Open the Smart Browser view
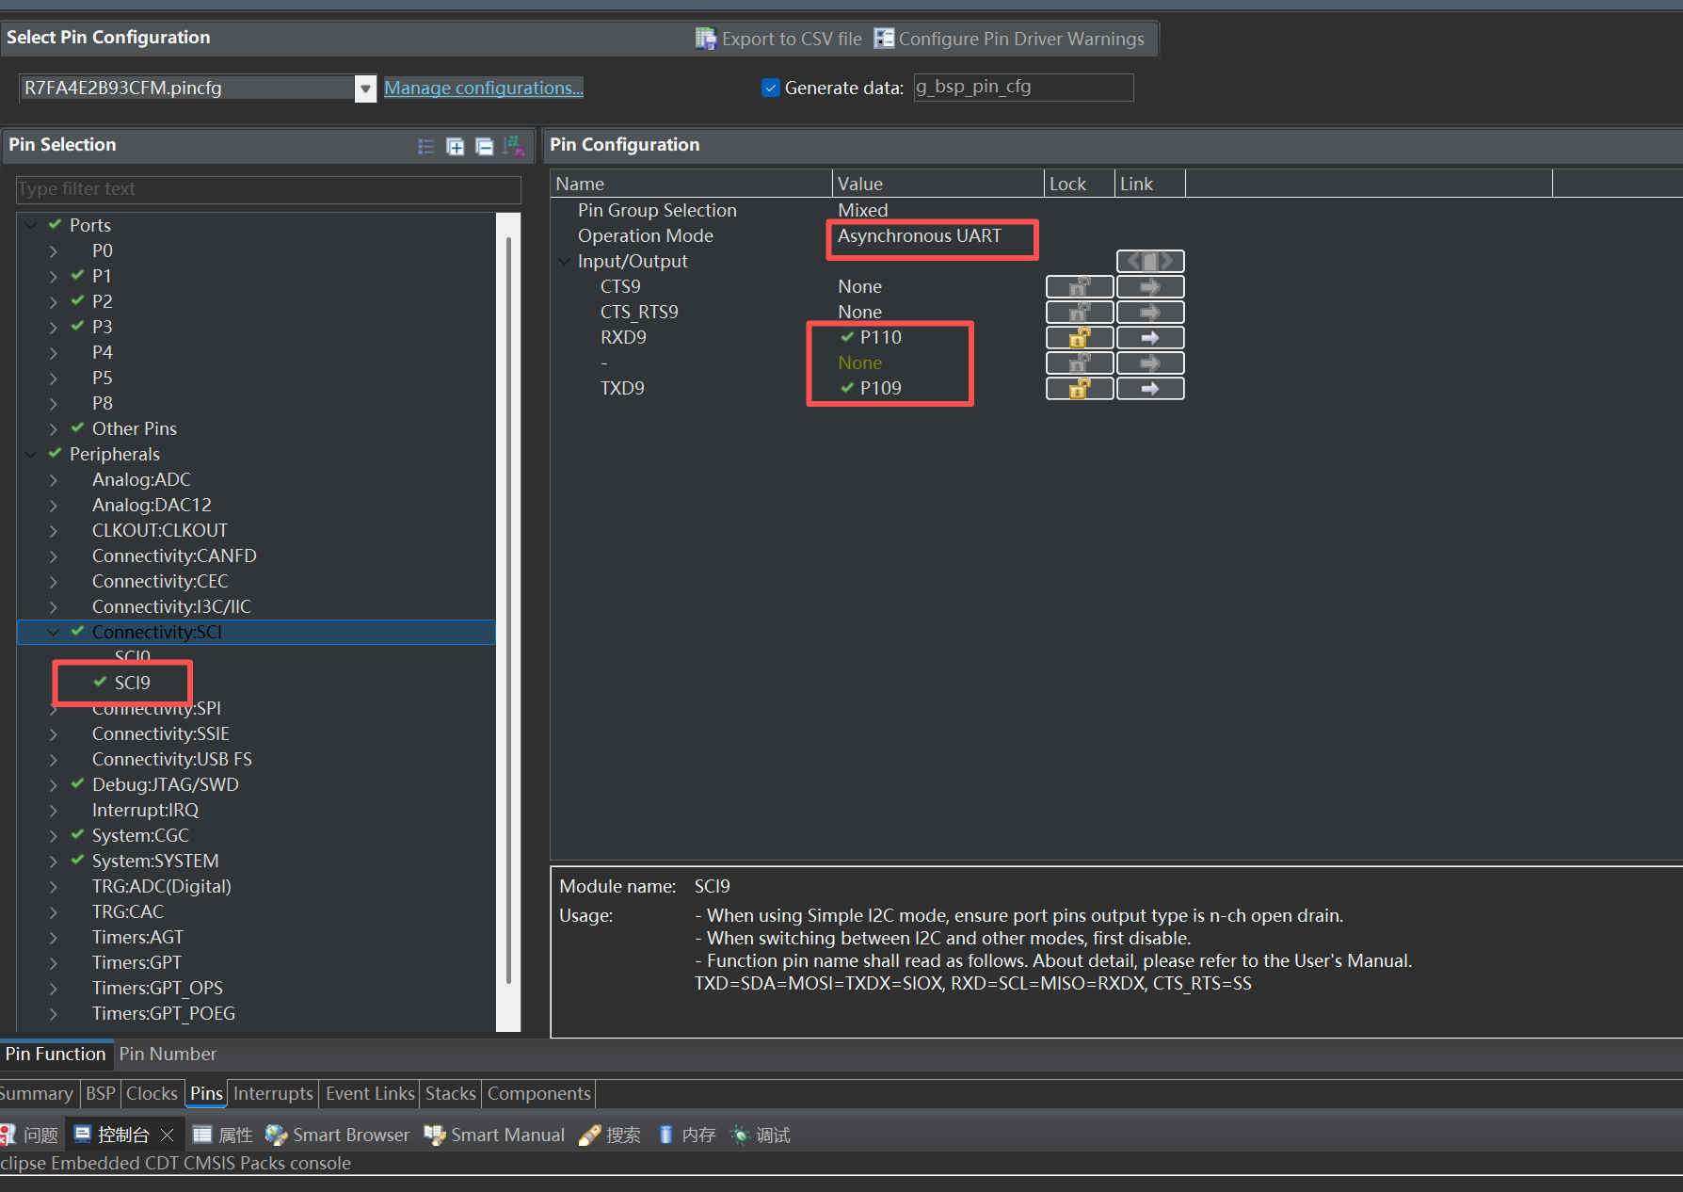The width and height of the screenshot is (1683, 1192). coord(338,1135)
